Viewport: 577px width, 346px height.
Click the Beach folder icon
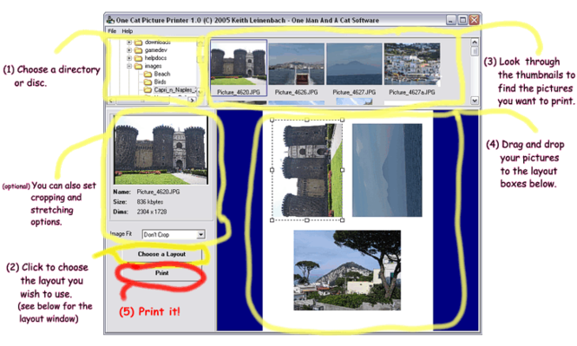tap(148, 75)
